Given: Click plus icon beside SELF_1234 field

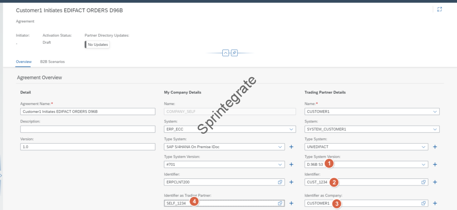Looking at the screenshot, I should [291, 203].
